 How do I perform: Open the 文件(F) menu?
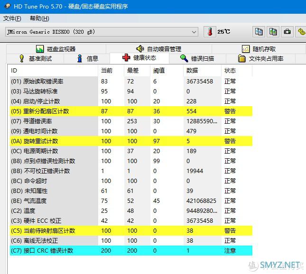click(x=12, y=18)
